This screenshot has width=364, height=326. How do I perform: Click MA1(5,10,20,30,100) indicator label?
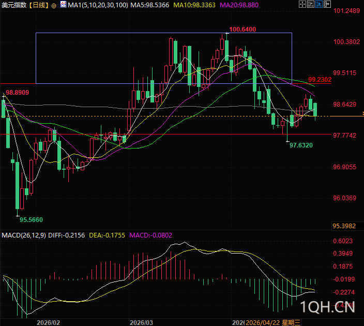98,5
